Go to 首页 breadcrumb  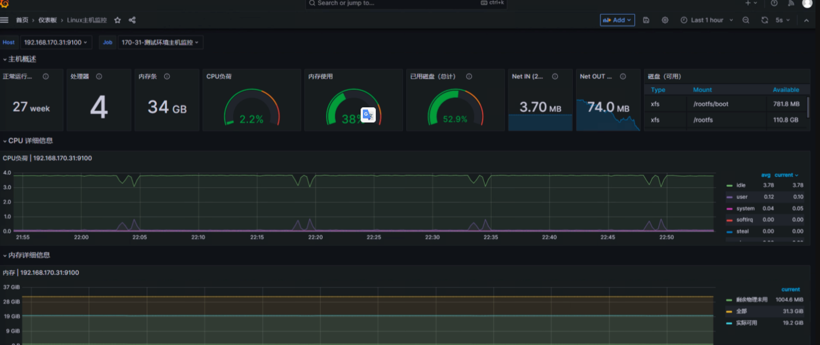[22, 20]
